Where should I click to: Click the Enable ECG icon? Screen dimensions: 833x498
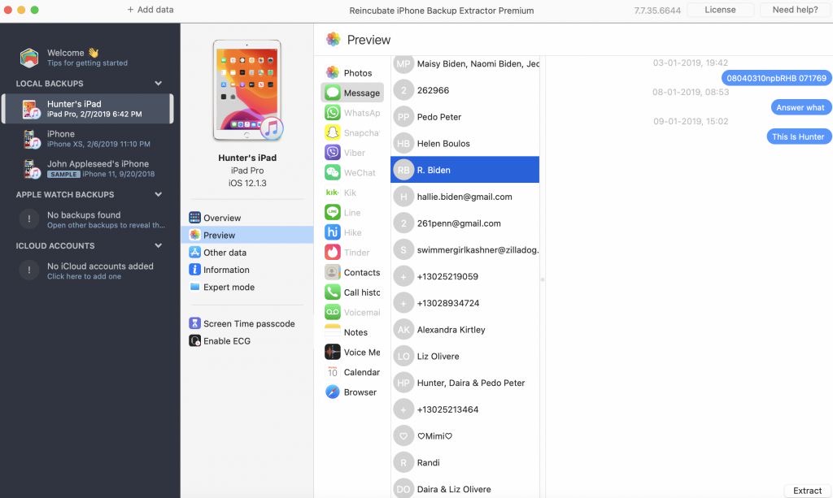tap(195, 340)
